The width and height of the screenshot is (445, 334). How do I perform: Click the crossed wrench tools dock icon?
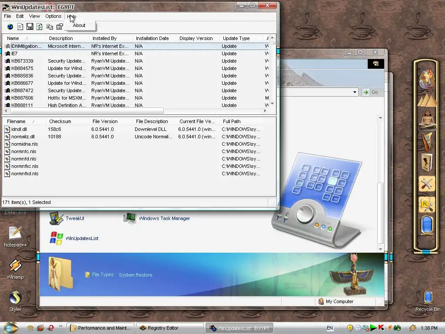[x=427, y=184]
